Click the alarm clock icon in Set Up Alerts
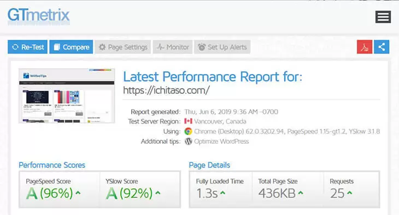The height and width of the screenshot is (215, 399). pos(202,47)
